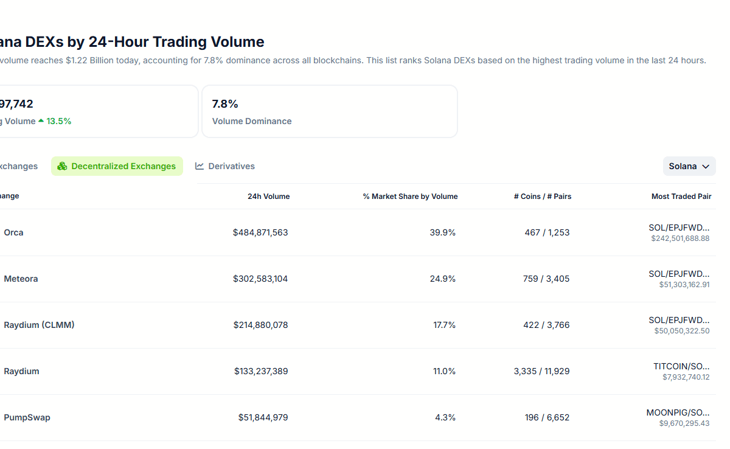Click the $9,670,295.43 pair volume
The height and width of the screenshot is (449, 730).
click(684, 423)
